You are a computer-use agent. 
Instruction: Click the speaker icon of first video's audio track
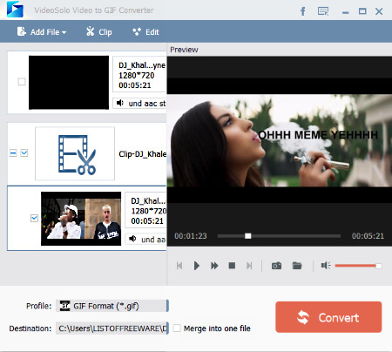(120, 103)
